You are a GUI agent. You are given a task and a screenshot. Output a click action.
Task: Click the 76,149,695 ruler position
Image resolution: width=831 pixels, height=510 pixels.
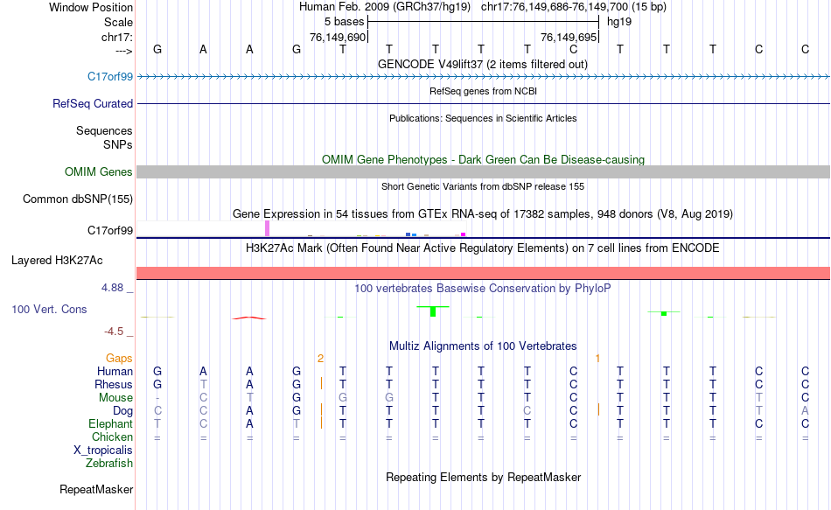pos(569,37)
